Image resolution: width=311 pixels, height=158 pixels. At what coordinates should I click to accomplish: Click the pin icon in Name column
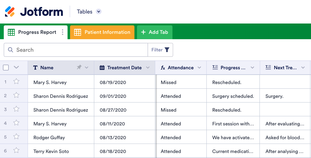point(79,67)
